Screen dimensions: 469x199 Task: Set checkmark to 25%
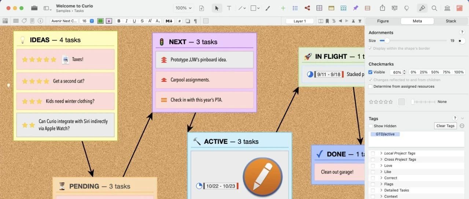click(x=424, y=72)
